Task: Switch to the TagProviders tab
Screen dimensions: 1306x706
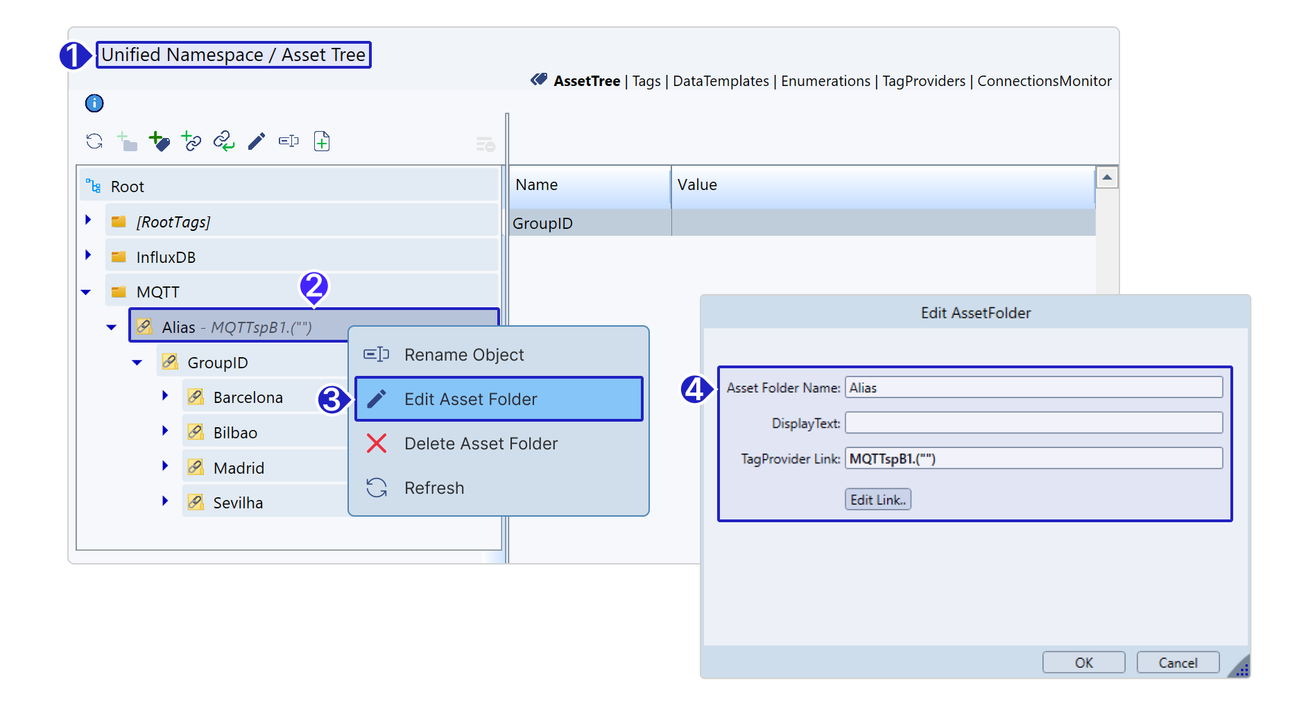Action: 923,81
